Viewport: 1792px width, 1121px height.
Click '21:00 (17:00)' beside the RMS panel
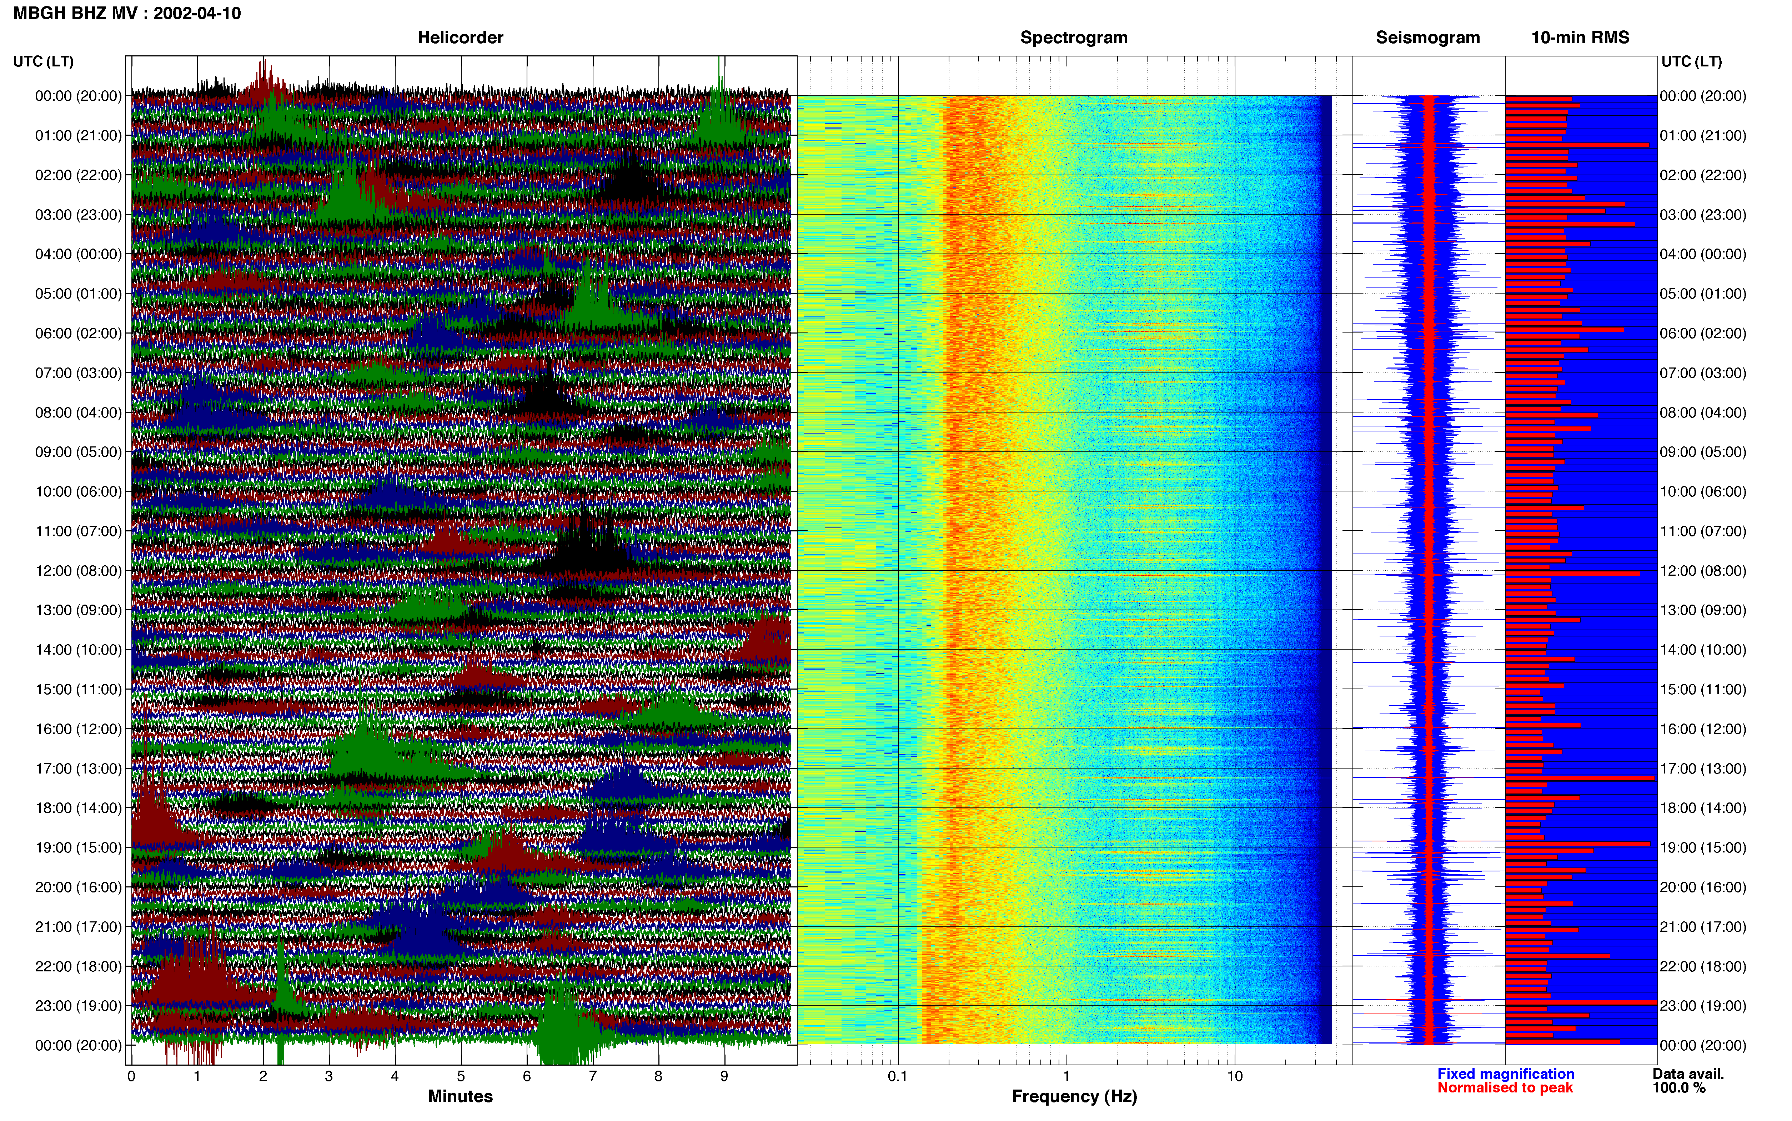pos(1703,927)
